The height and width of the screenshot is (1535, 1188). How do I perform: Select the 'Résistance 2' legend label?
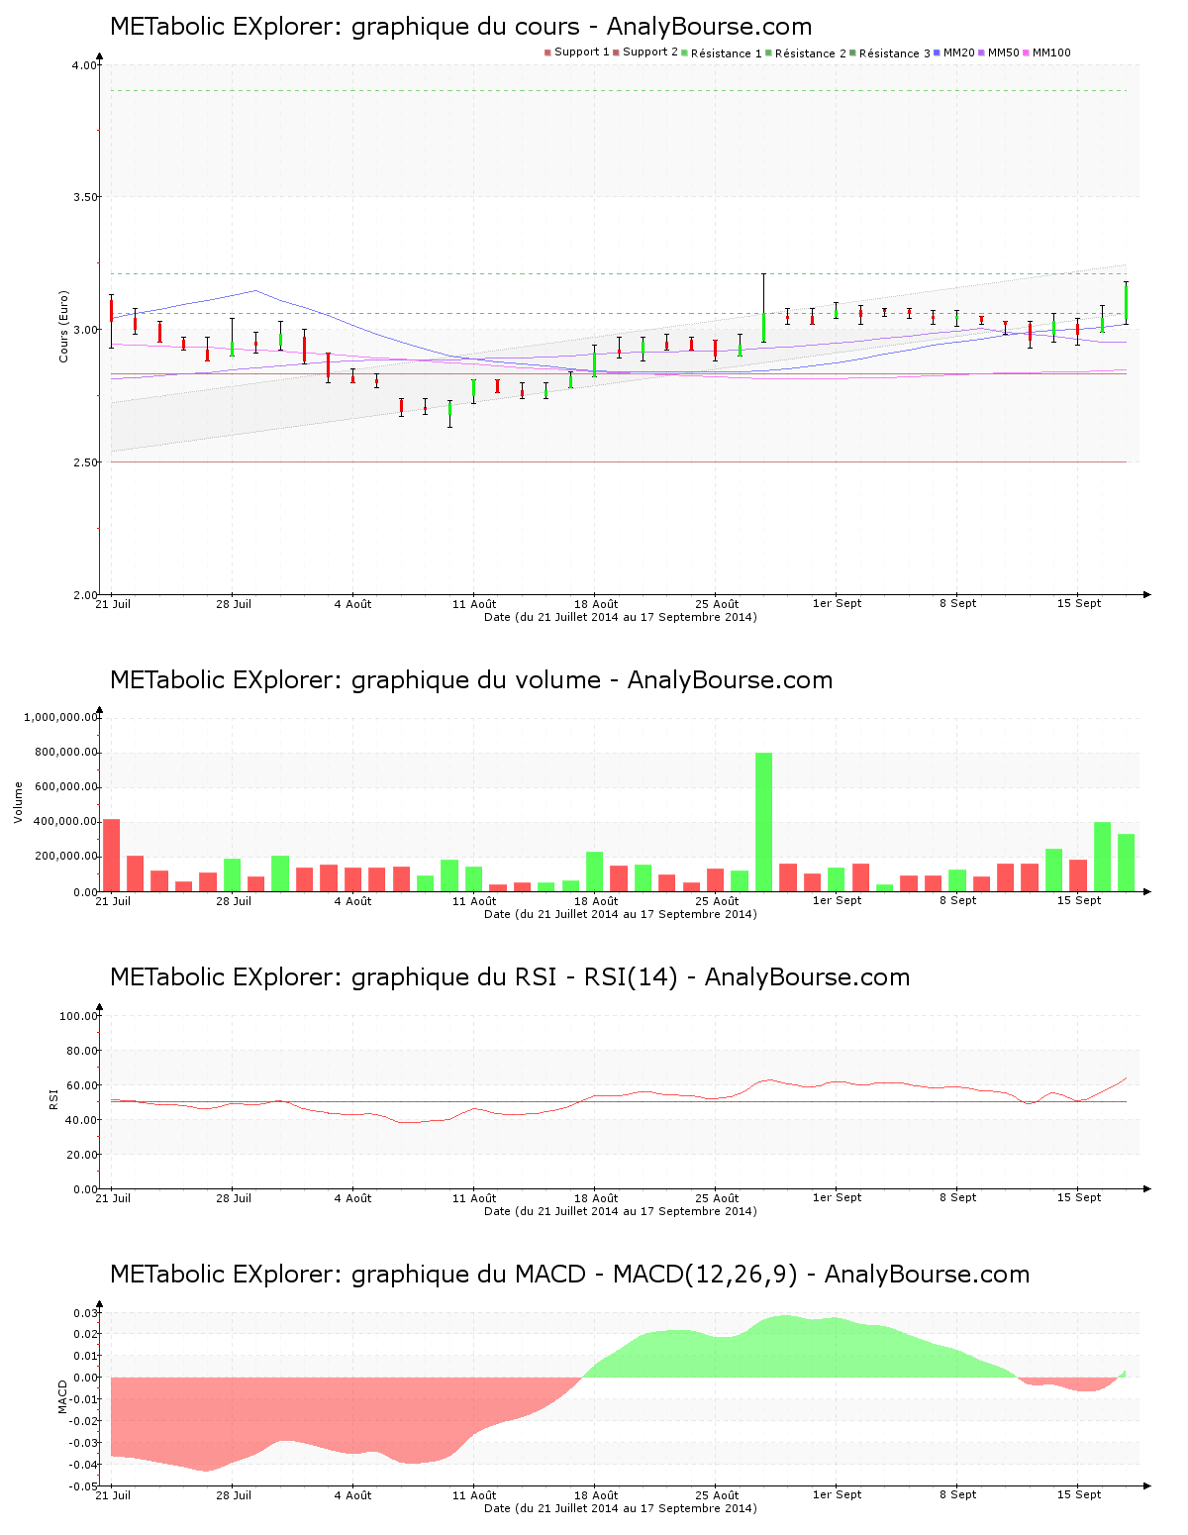811,52
